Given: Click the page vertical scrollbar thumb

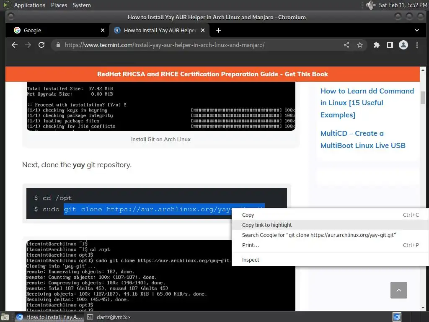Looking at the screenshot, I should [423, 97].
